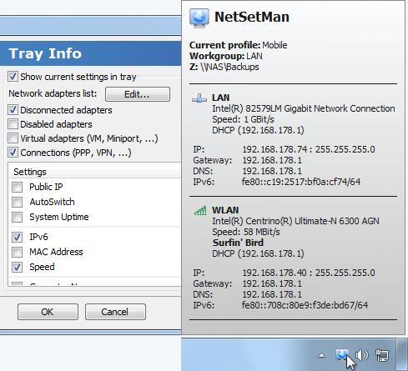Open the network adapters list Edit button

(x=138, y=94)
